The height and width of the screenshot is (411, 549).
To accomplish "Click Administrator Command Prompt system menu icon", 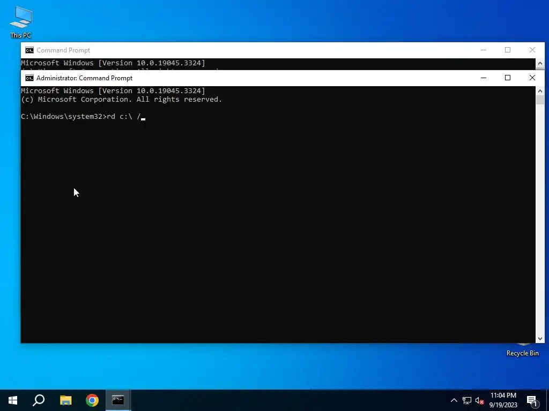I will (x=29, y=78).
